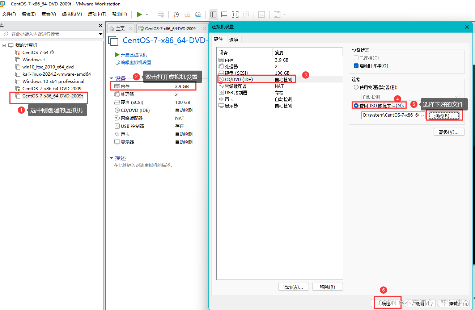
Task: Select USB 控制器 row in settings dialog list
Action: (280, 93)
